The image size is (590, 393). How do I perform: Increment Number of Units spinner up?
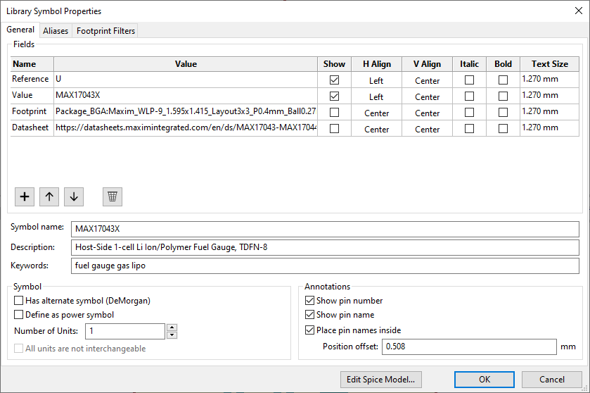(x=172, y=327)
